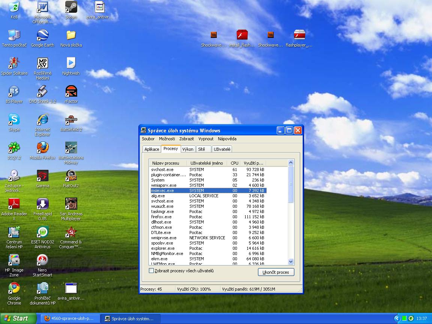Sort by the CPU column header
The width and height of the screenshot is (432, 324).
[234, 163]
